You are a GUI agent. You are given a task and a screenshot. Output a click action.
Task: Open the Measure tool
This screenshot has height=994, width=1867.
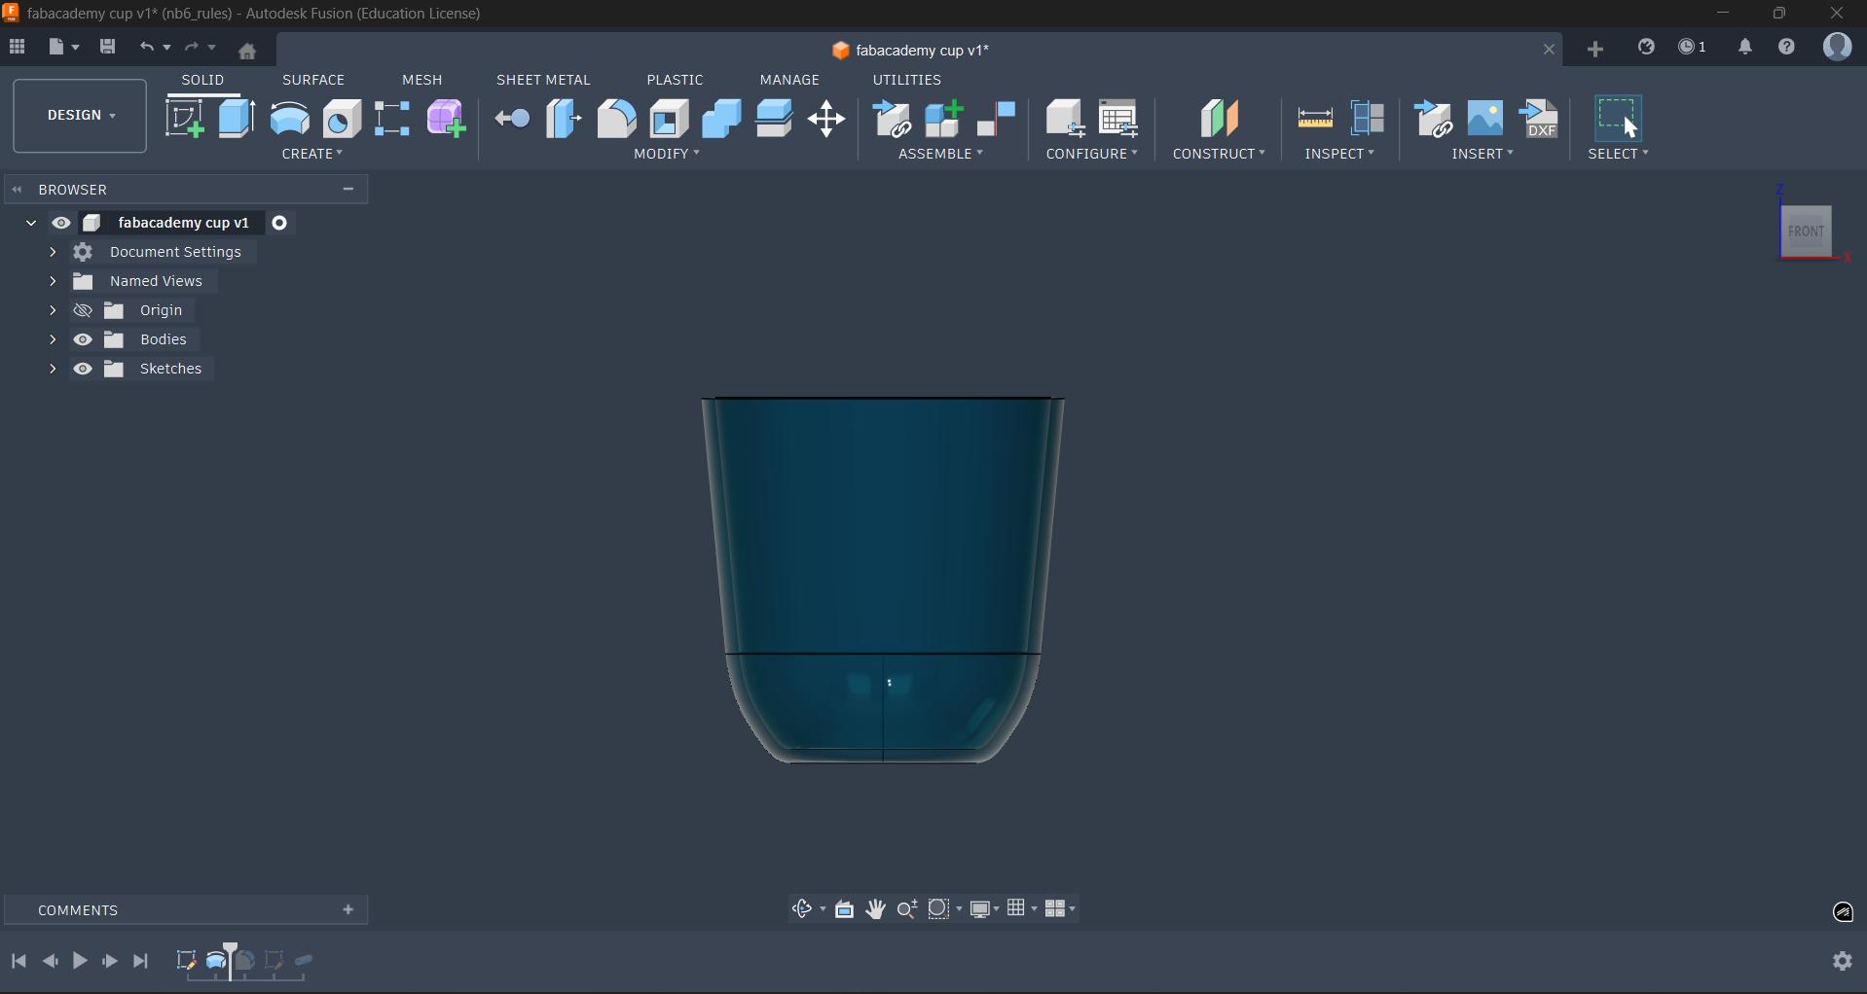click(x=1315, y=119)
